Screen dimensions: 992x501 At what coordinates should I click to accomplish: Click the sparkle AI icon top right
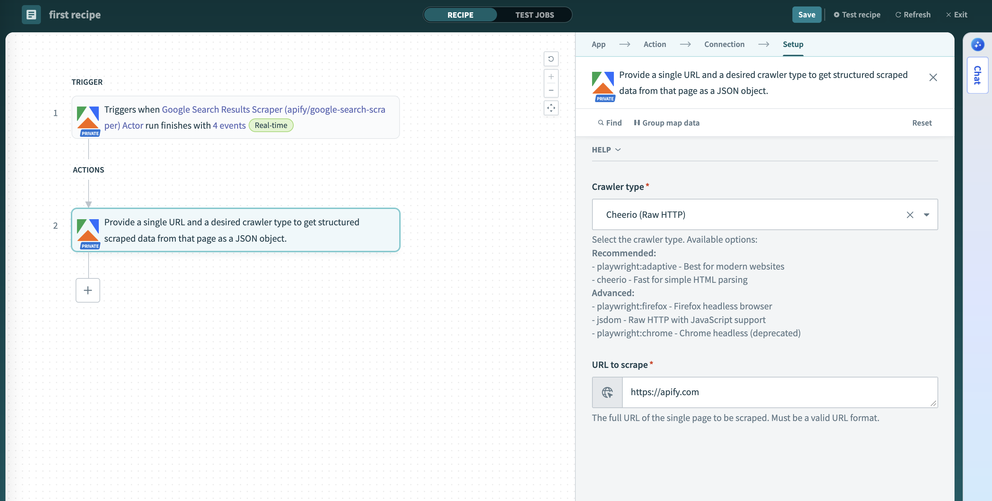978,45
